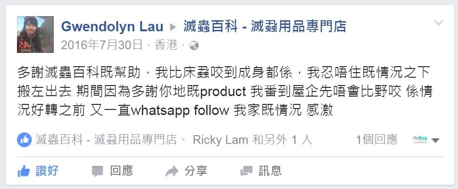The width and height of the screenshot is (458, 189).
Task: Open the 香港 location link
Action: [166, 45]
